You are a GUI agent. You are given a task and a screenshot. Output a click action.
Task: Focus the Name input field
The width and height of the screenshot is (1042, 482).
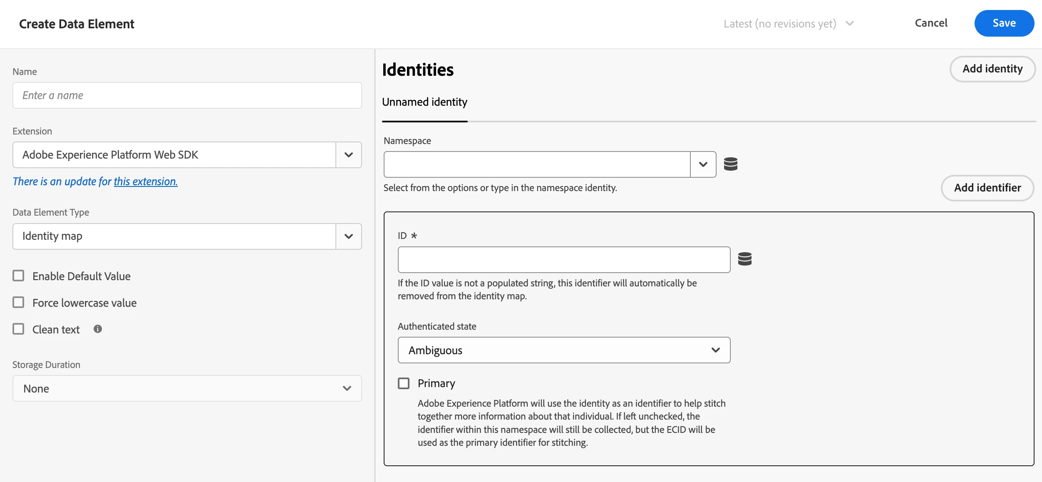point(187,95)
